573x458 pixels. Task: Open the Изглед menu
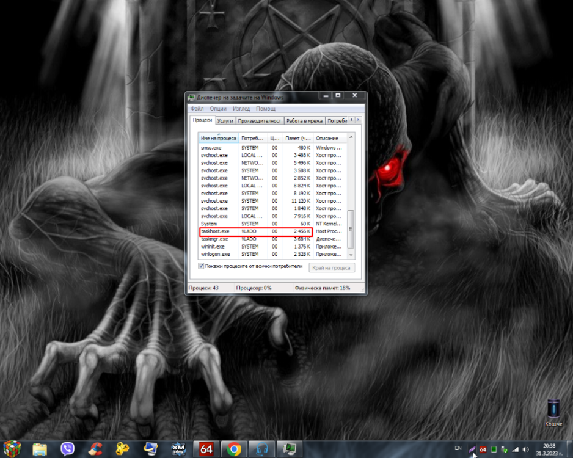pos(241,109)
